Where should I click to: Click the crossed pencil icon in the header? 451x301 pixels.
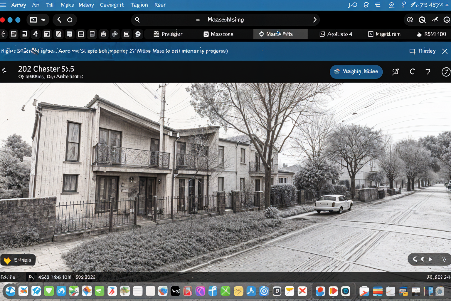pyautogui.click(x=396, y=72)
